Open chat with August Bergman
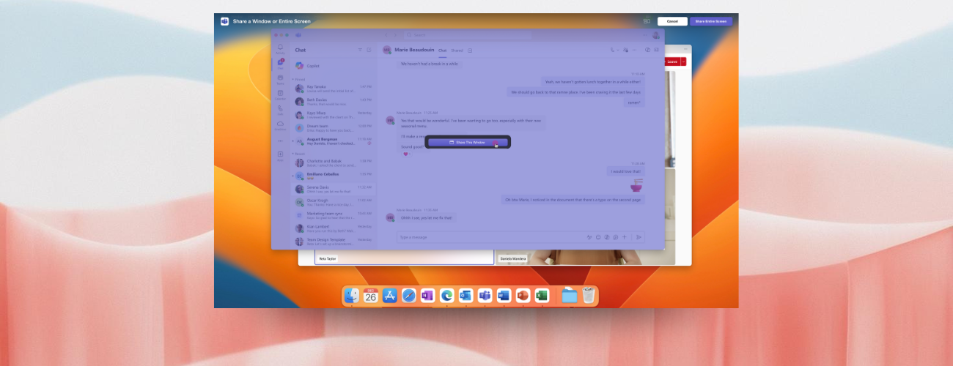 point(334,141)
